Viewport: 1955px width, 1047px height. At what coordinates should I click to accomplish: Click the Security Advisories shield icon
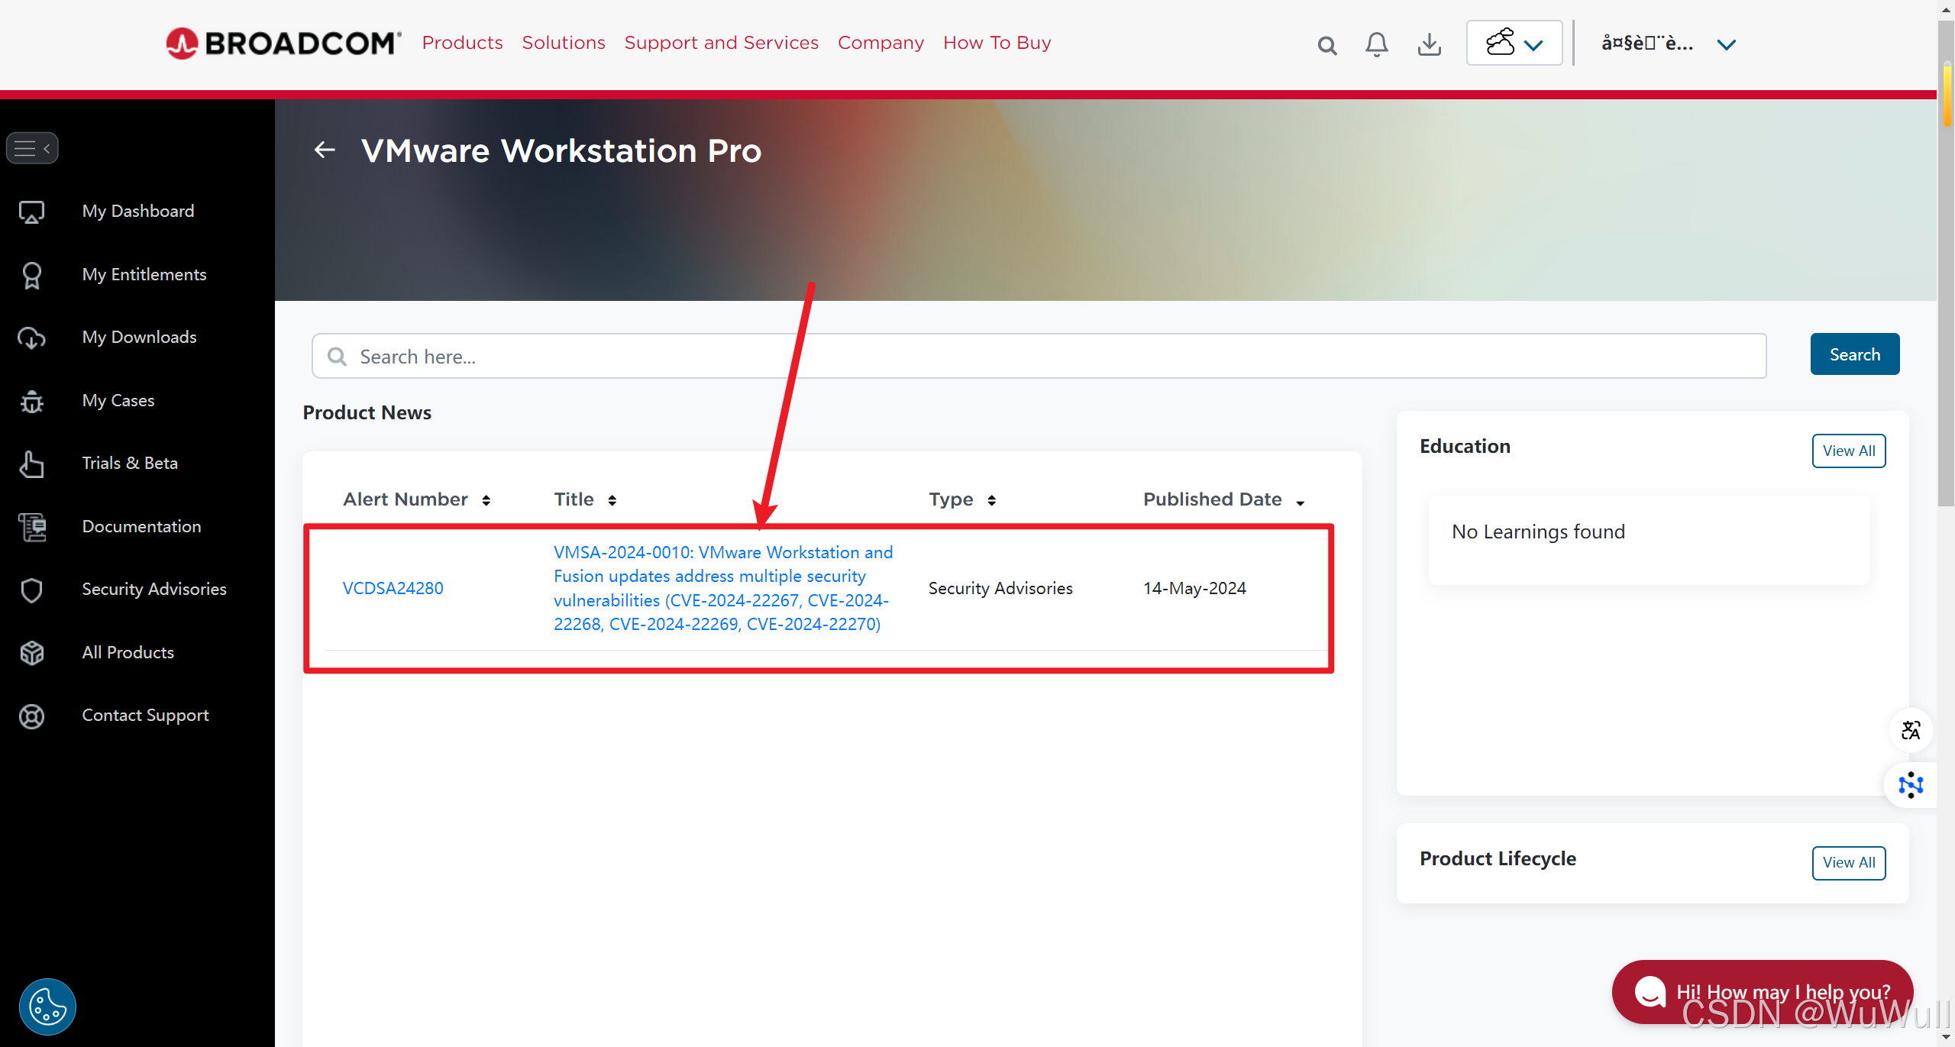click(x=31, y=590)
